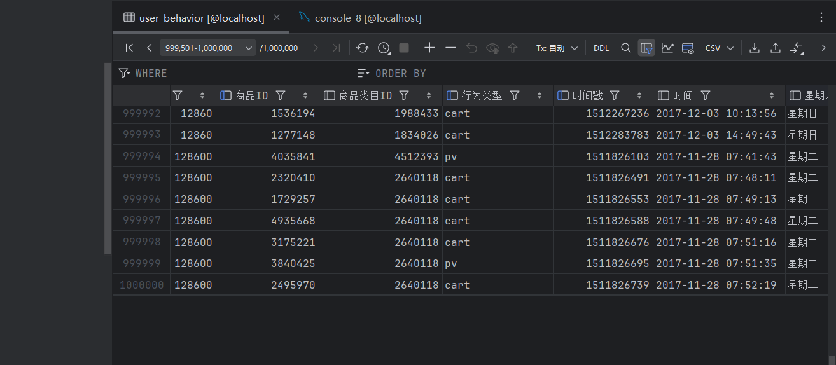Screen dimensions: 836x365
Task: Expand more toolbar items chevron
Action: (x=823, y=48)
